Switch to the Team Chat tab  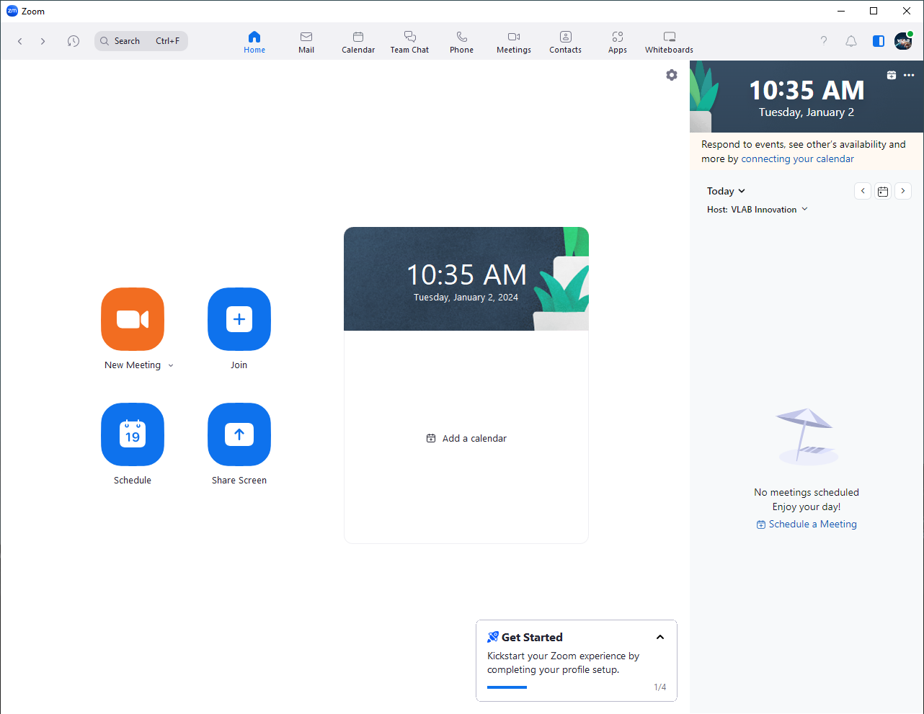coord(409,42)
